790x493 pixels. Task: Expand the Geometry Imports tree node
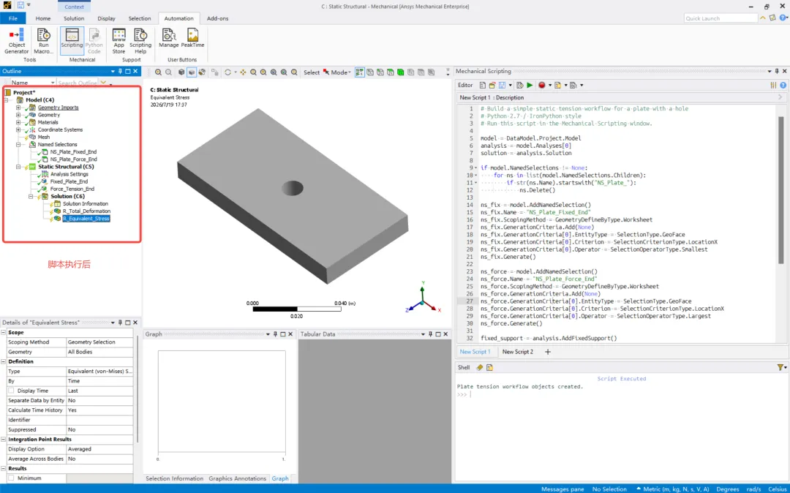pos(18,108)
